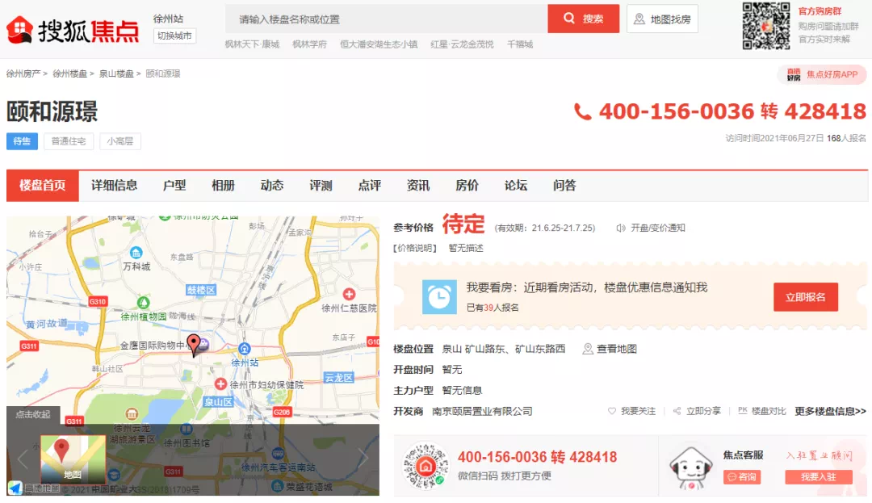872x503 pixels.
Task: Switch to the 房价 tab
Action: (467, 186)
